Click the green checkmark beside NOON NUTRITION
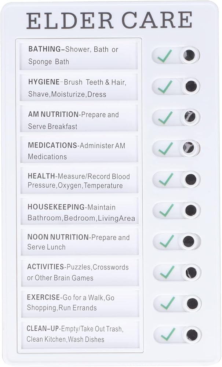Screen dimensions: 222x367 [x=167, y=241]
